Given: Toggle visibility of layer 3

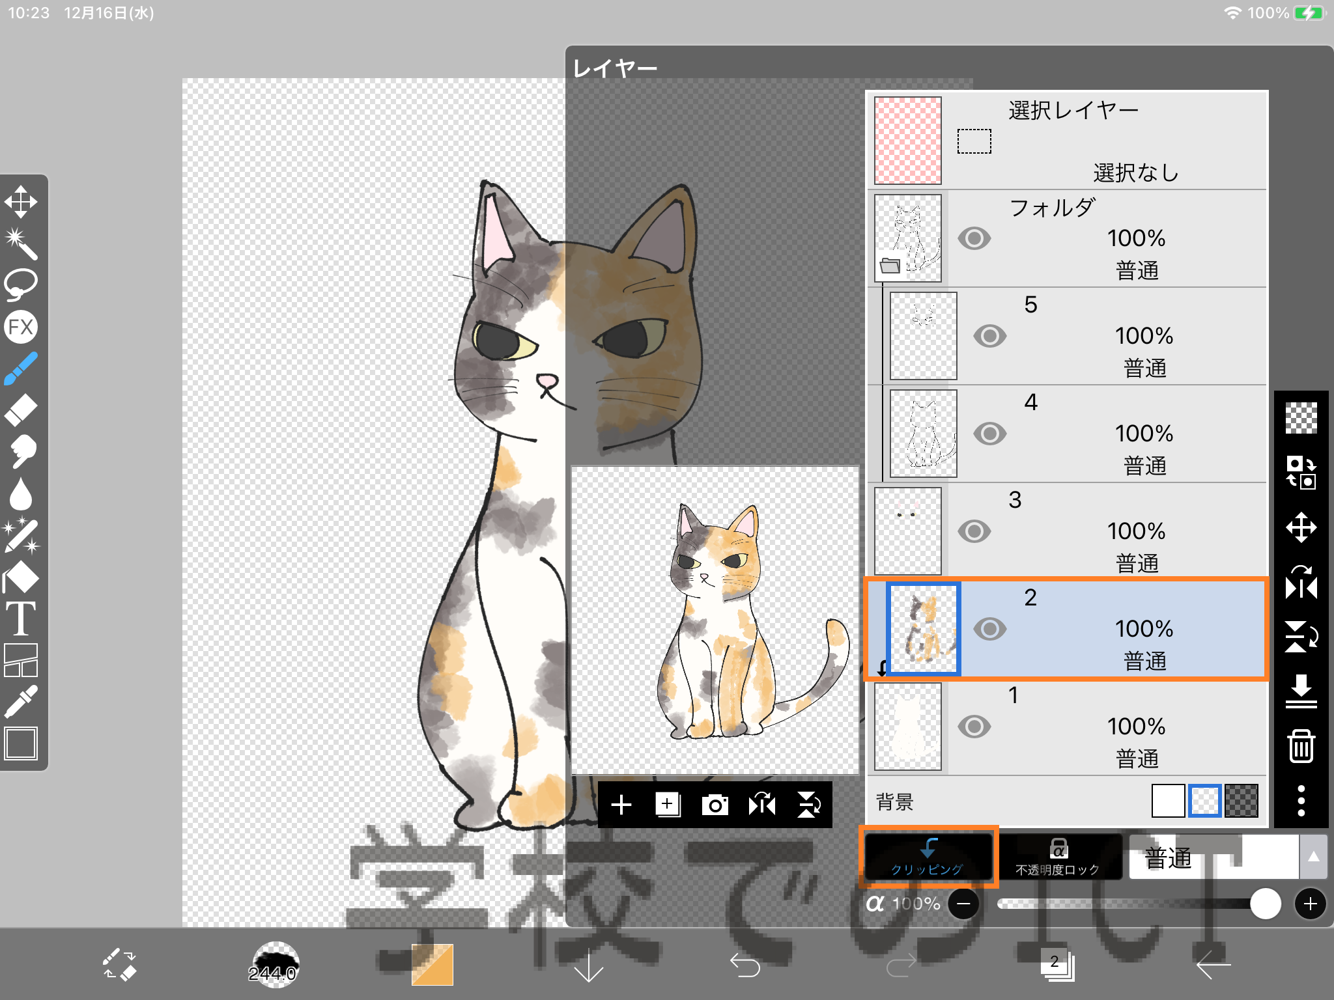Looking at the screenshot, I should point(974,531).
